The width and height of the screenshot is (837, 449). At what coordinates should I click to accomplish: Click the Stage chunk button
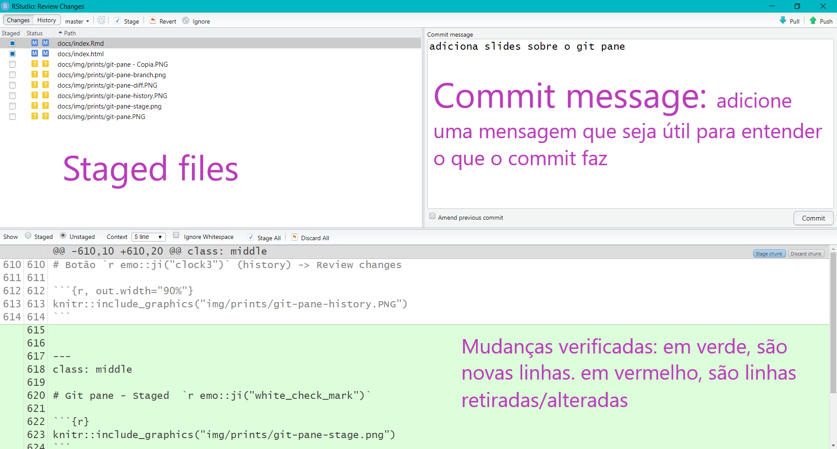click(x=769, y=254)
